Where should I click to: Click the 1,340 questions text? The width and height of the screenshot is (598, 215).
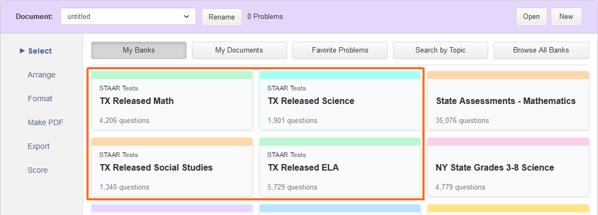(x=124, y=187)
